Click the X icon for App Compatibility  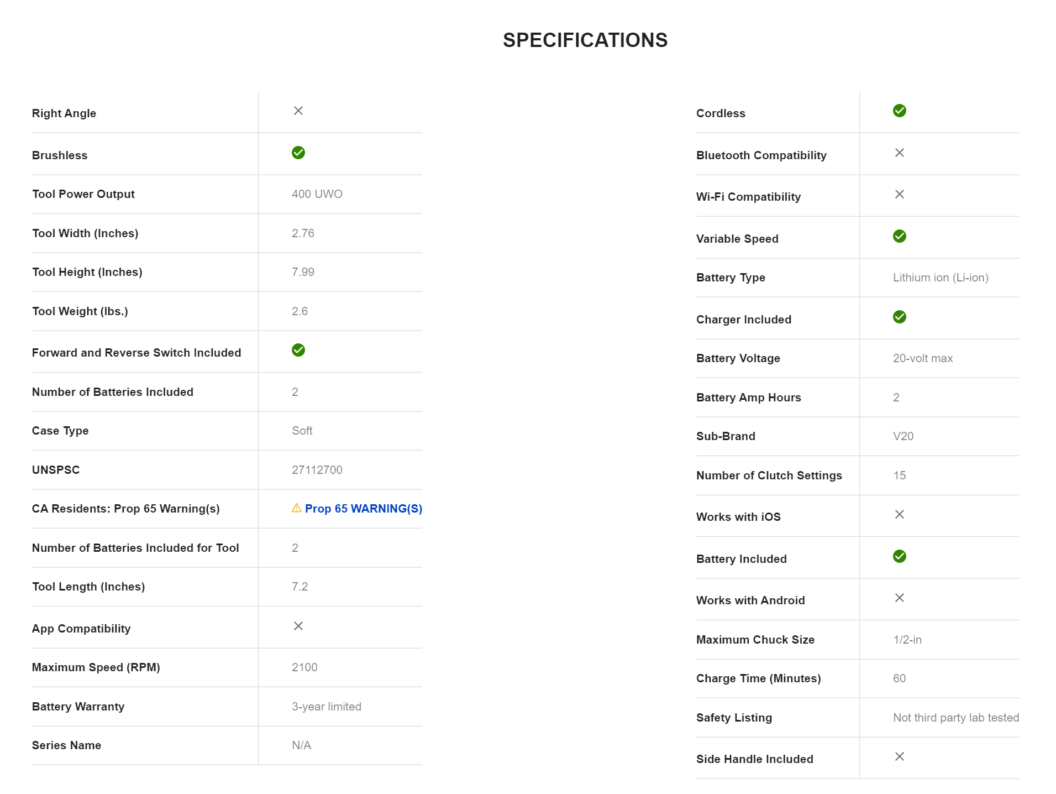coord(298,626)
